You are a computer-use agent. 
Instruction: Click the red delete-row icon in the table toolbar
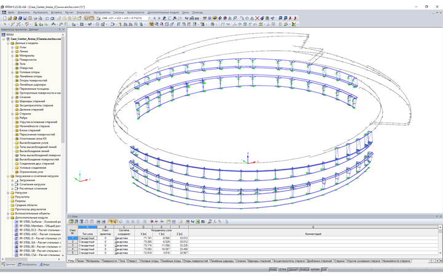coord(152,222)
